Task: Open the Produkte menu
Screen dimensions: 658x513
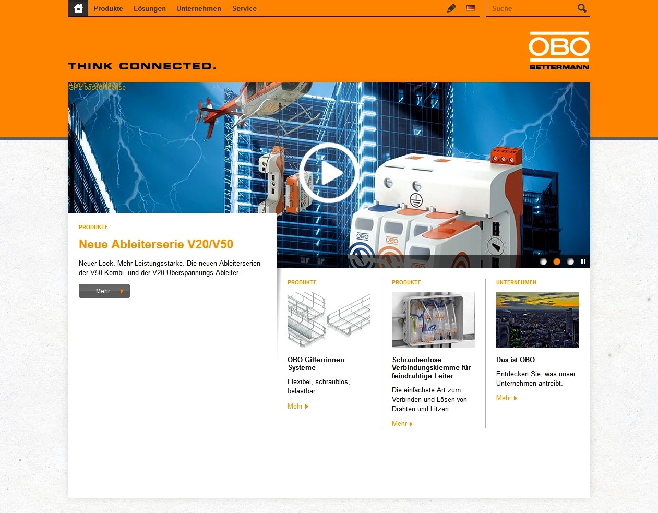Action: click(109, 8)
